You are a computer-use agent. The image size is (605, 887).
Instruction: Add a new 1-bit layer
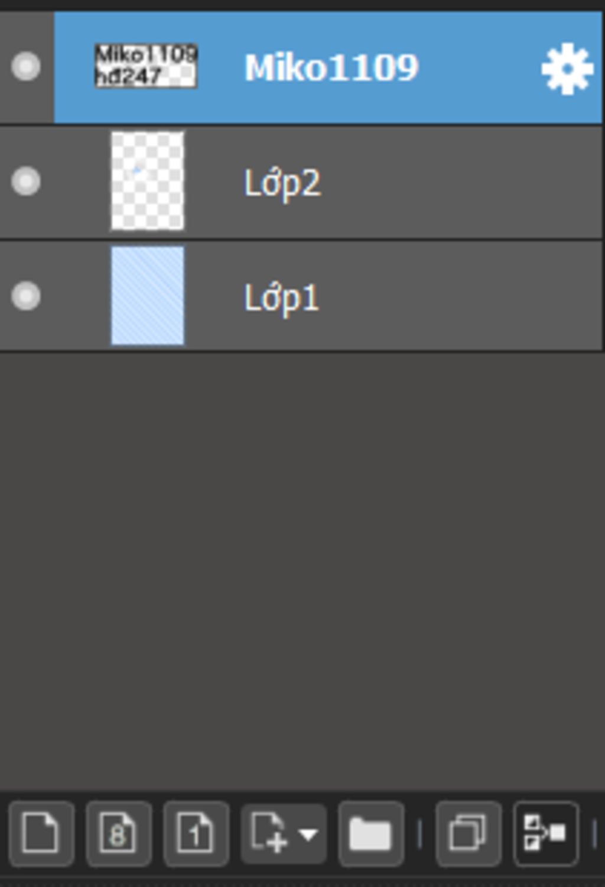click(x=196, y=833)
